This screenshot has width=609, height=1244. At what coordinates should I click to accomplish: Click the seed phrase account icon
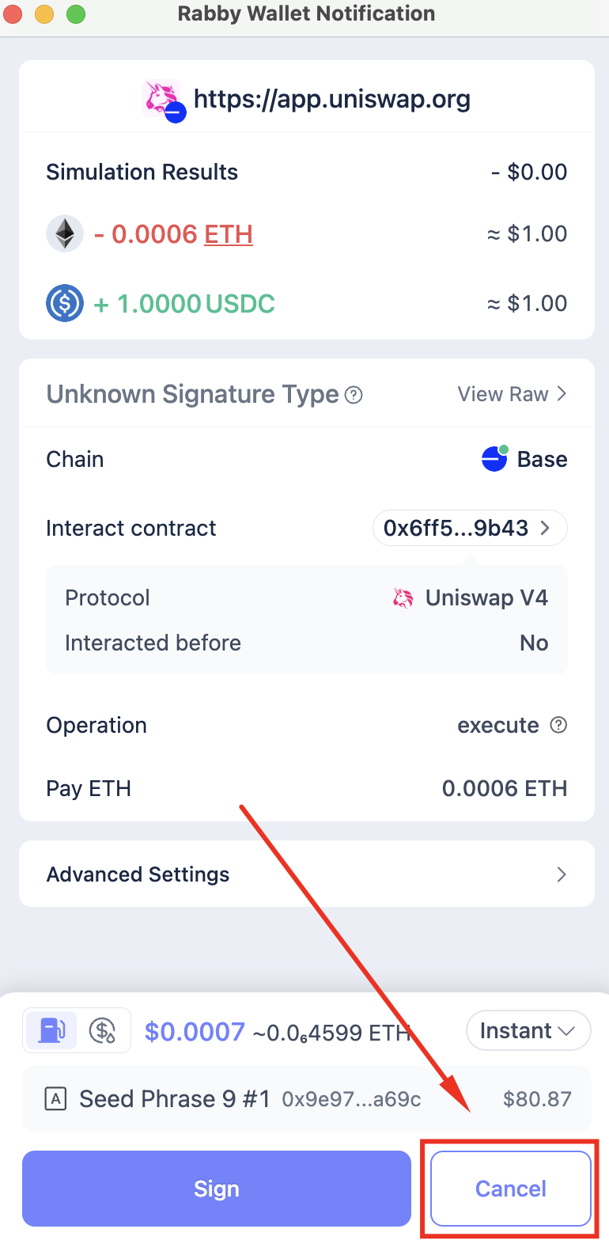coord(55,1099)
